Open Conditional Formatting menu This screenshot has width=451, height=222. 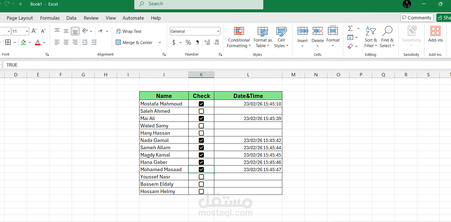point(239,37)
